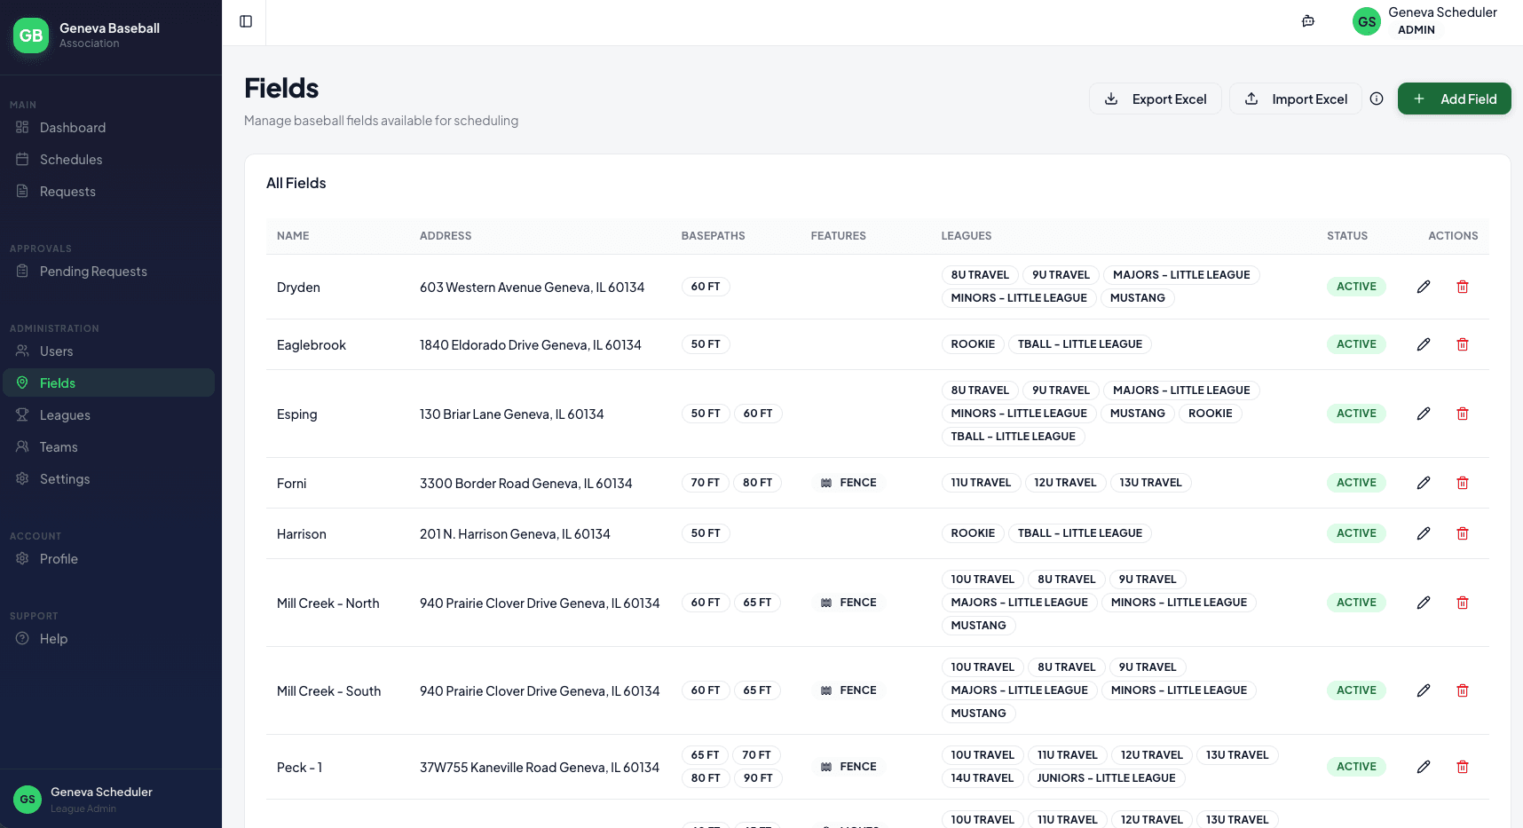Delete the Peck - 1 field

1463,767
